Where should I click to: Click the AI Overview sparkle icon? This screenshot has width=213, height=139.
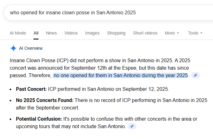[x=13, y=48]
